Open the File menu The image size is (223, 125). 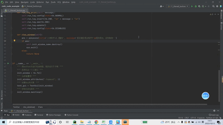6,2
